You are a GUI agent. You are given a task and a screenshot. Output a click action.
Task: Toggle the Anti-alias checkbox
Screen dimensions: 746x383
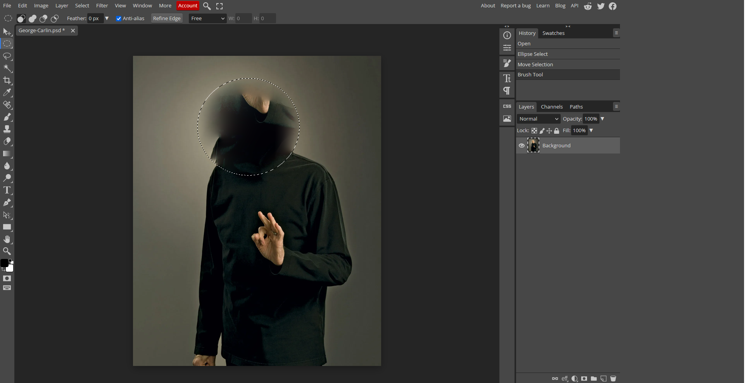pyautogui.click(x=119, y=19)
